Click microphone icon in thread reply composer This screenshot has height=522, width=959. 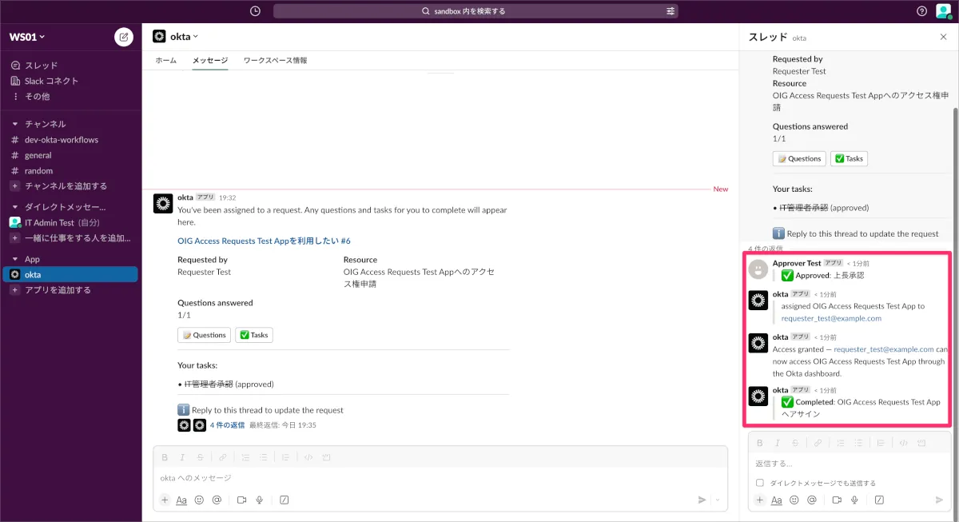pos(854,500)
